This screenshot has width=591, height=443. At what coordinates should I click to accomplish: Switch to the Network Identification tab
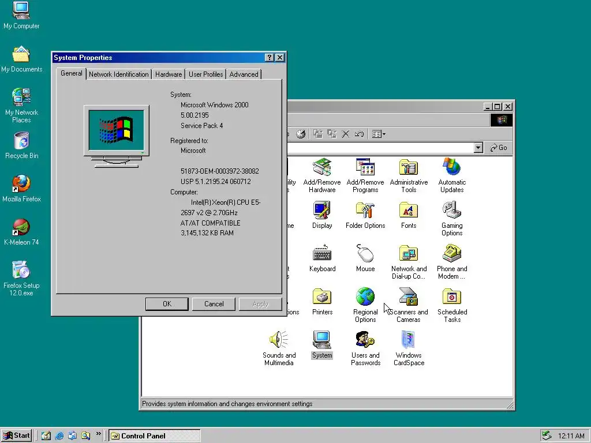point(119,74)
